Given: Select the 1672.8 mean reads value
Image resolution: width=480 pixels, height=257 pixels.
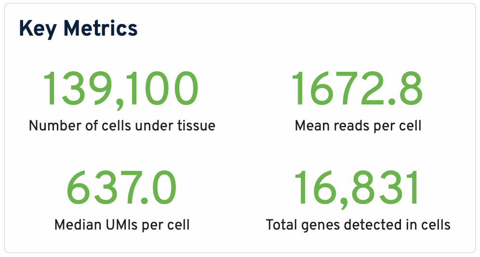Looking at the screenshot, I should 358,90.
